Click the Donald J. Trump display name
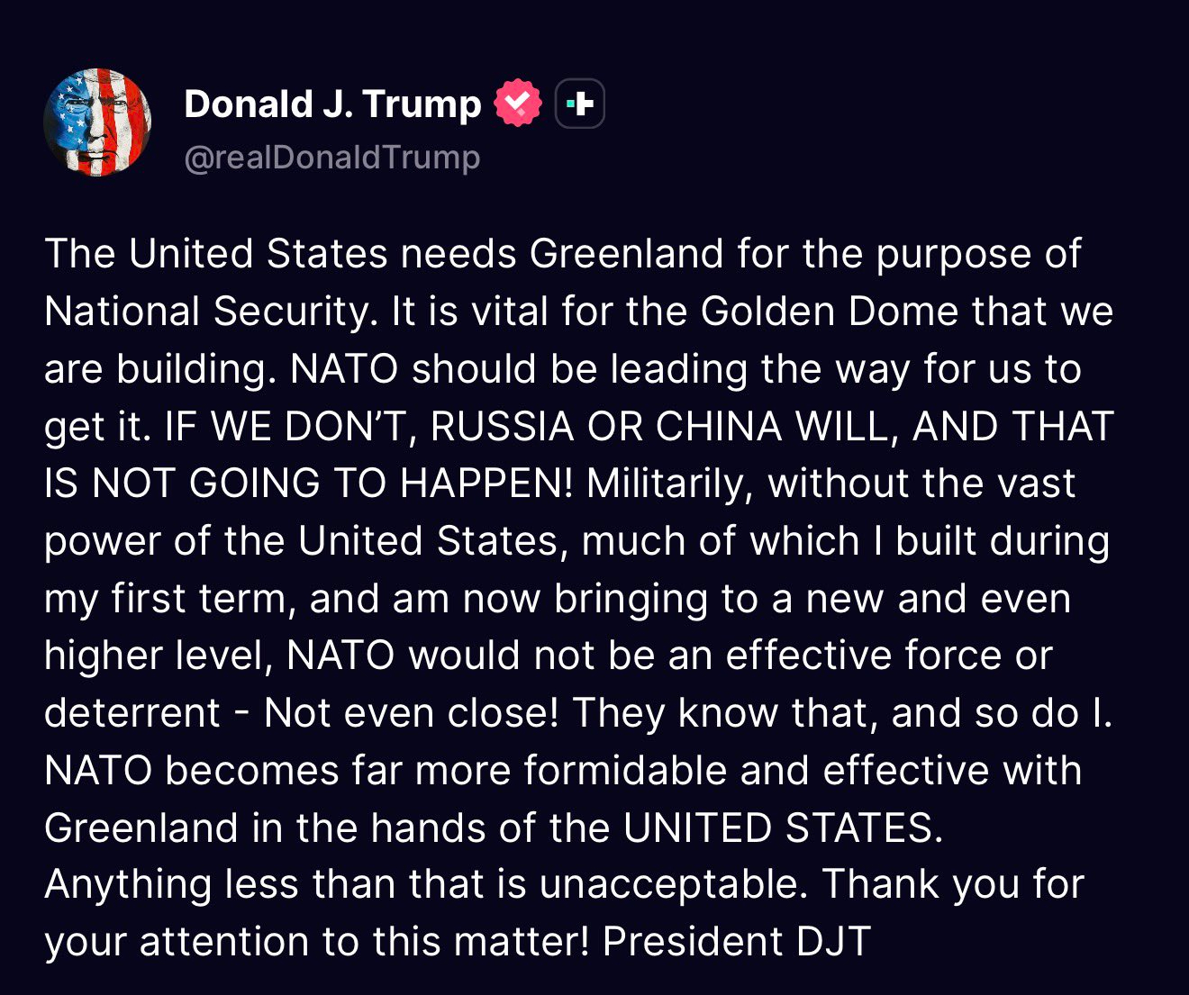This screenshot has width=1189, height=995. (x=332, y=104)
